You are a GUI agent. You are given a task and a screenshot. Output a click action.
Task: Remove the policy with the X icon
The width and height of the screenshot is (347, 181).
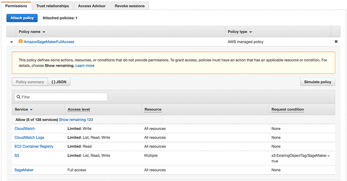click(x=336, y=42)
